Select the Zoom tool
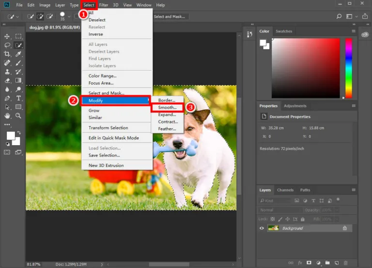This screenshot has height=268, width=372. 18,116
